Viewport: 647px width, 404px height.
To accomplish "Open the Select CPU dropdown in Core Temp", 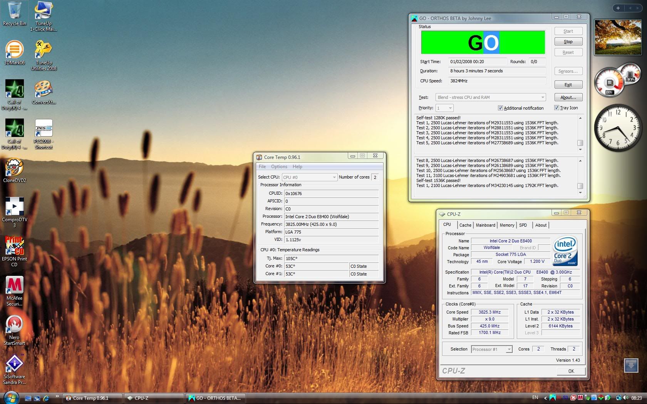I will click(x=309, y=177).
